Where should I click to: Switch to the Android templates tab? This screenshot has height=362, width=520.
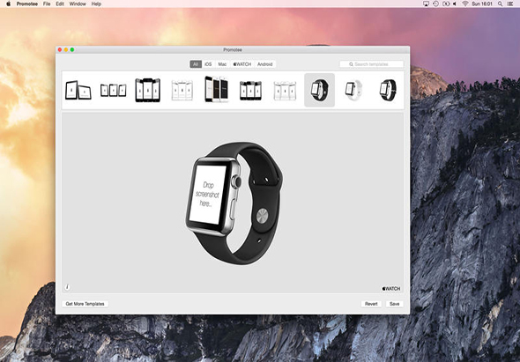click(x=265, y=64)
